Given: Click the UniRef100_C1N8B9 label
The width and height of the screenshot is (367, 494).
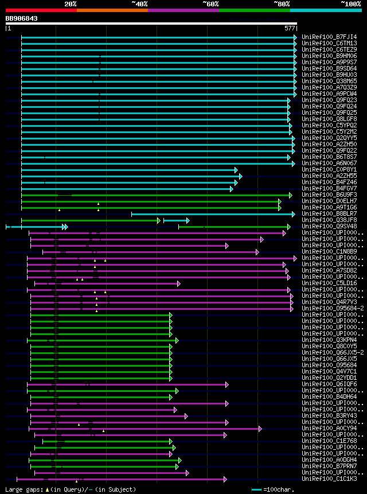Looking at the screenshot, I should point(329,251).
